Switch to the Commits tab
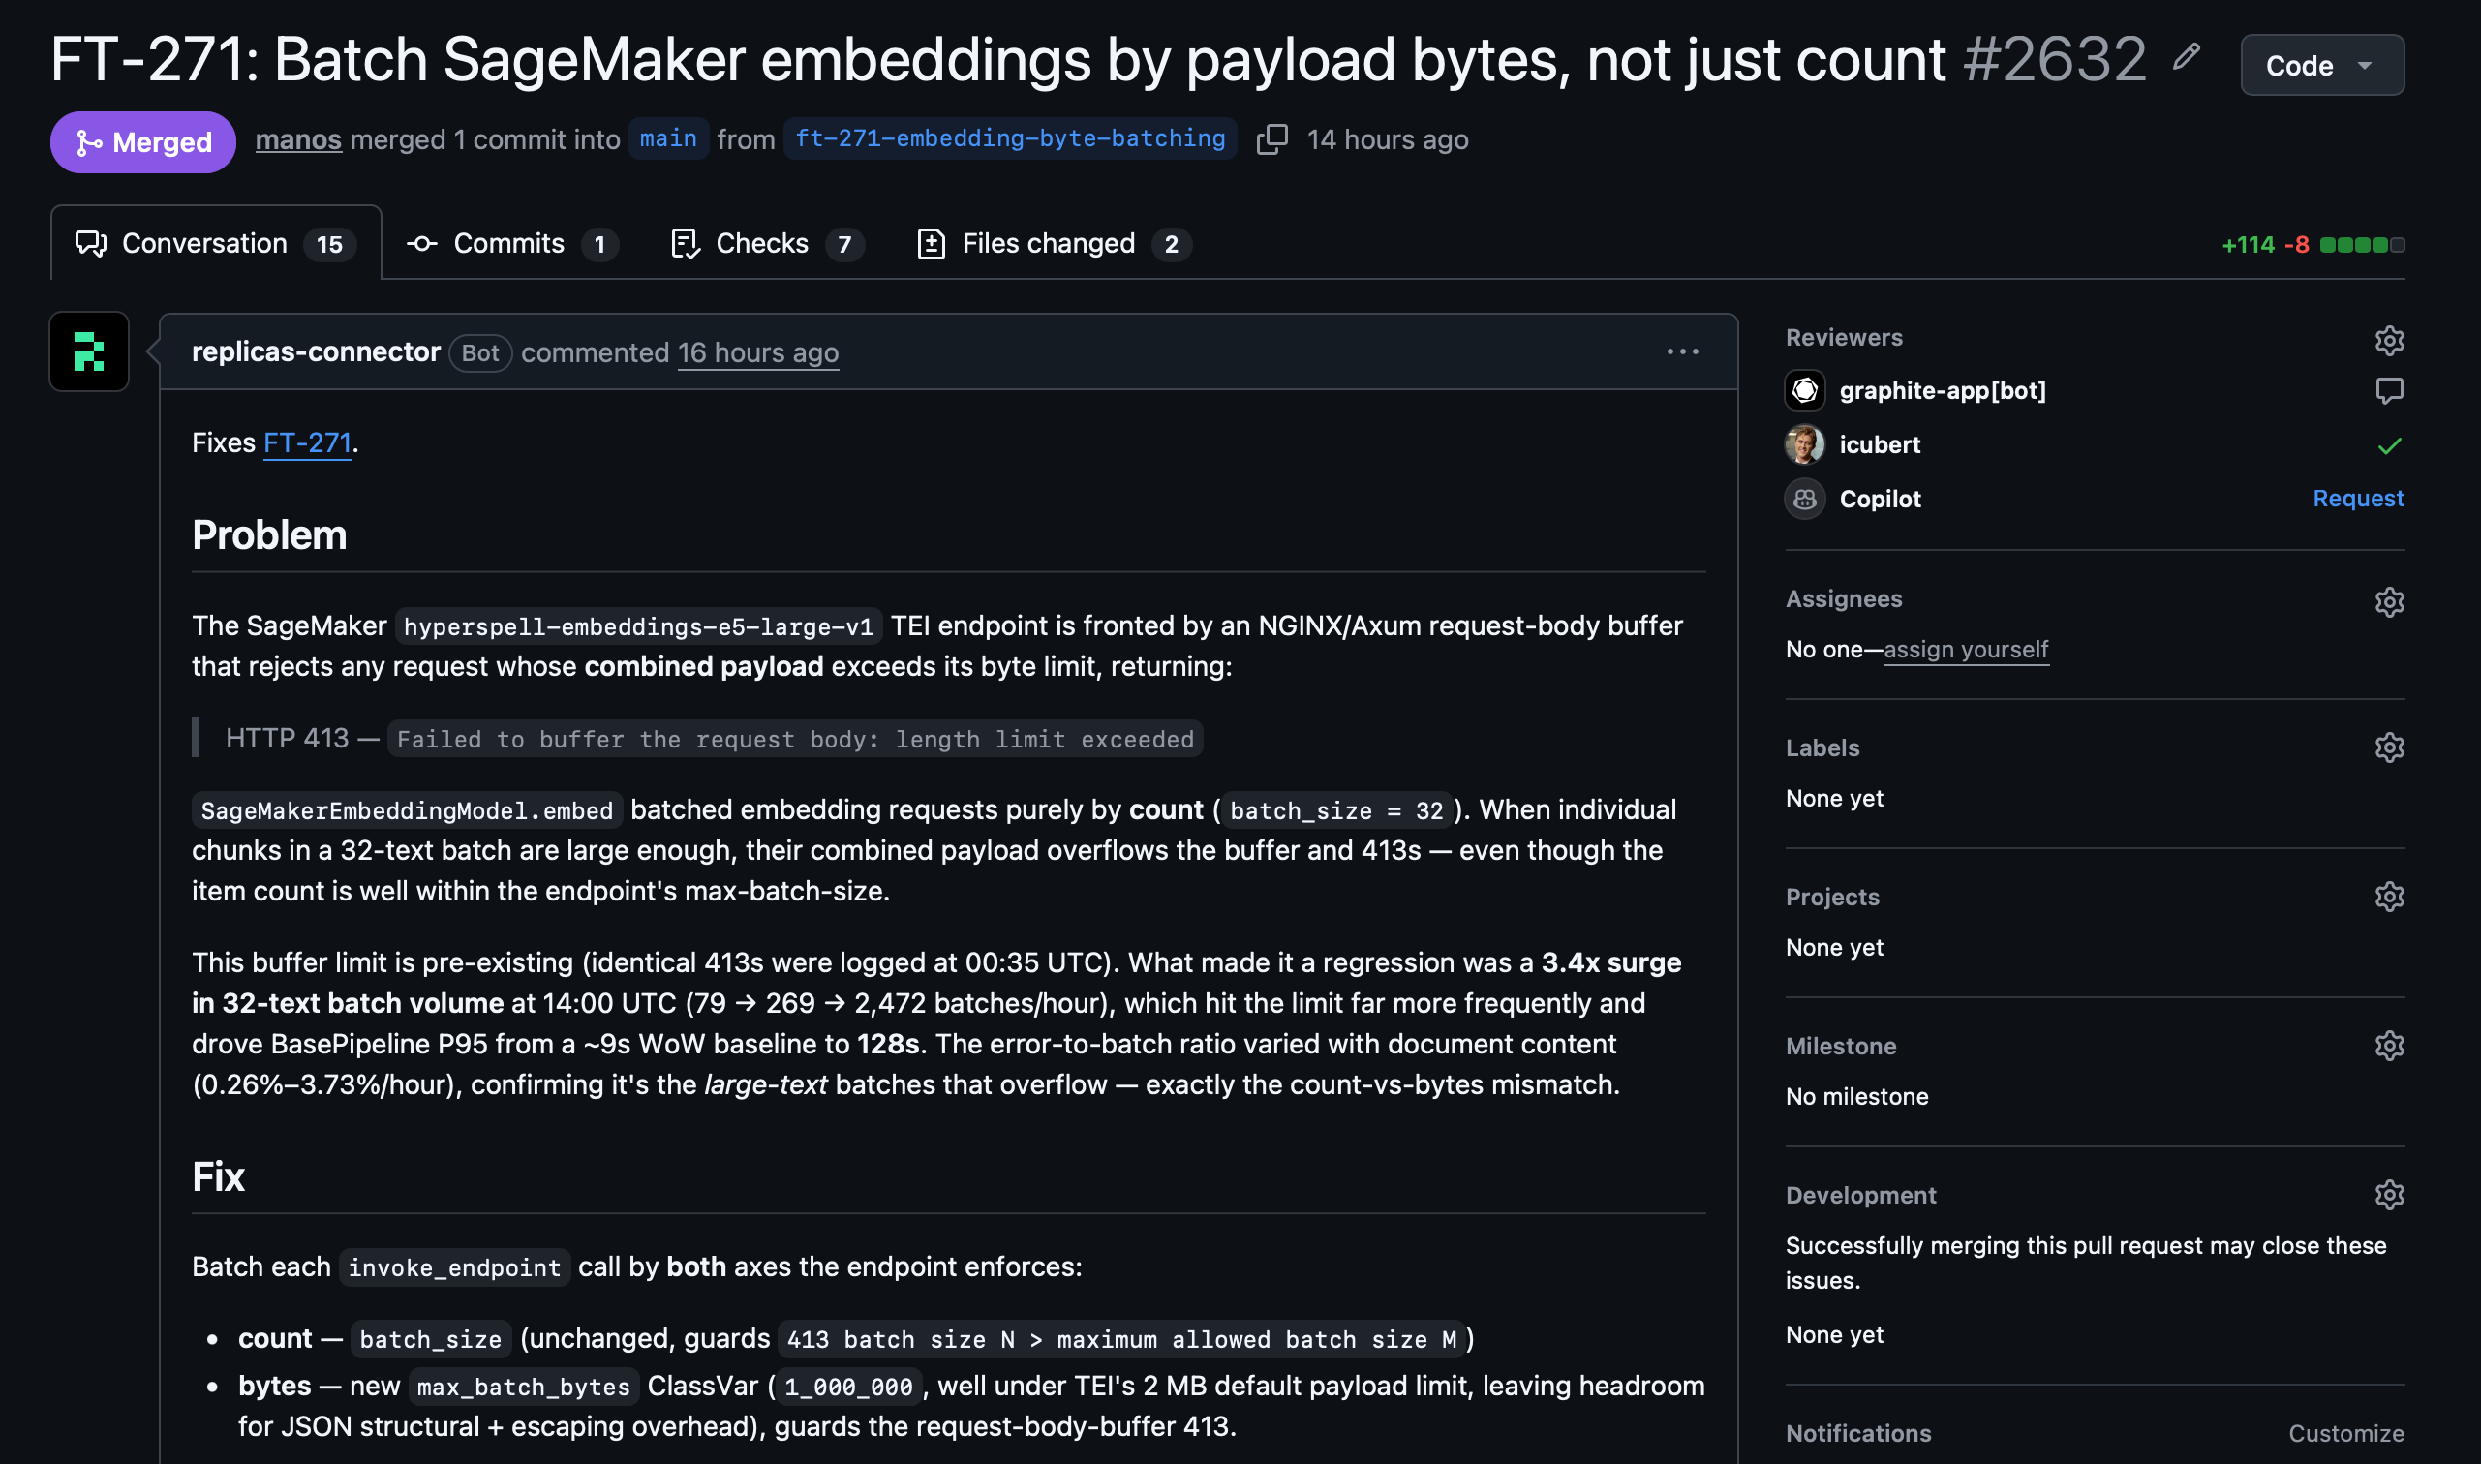This screenshot has height=1464, width=2481. (513, 244)
